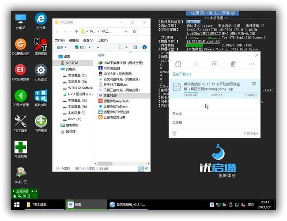This screenshot has width=287, height=221.
Task: Select 正在下载 (1) section
Action: pyautogui.click(x=181, y=74)
